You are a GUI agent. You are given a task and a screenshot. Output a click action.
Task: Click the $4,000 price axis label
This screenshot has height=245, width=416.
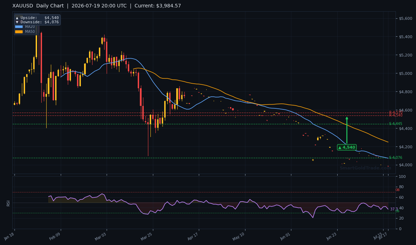pos(406,165)
